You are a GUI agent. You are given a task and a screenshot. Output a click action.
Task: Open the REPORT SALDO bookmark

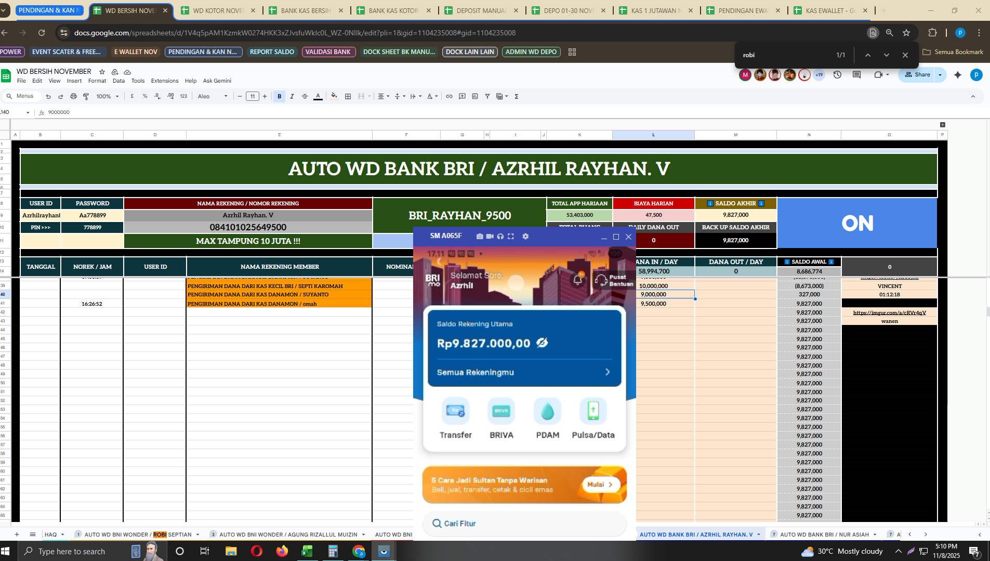[272, 52]
